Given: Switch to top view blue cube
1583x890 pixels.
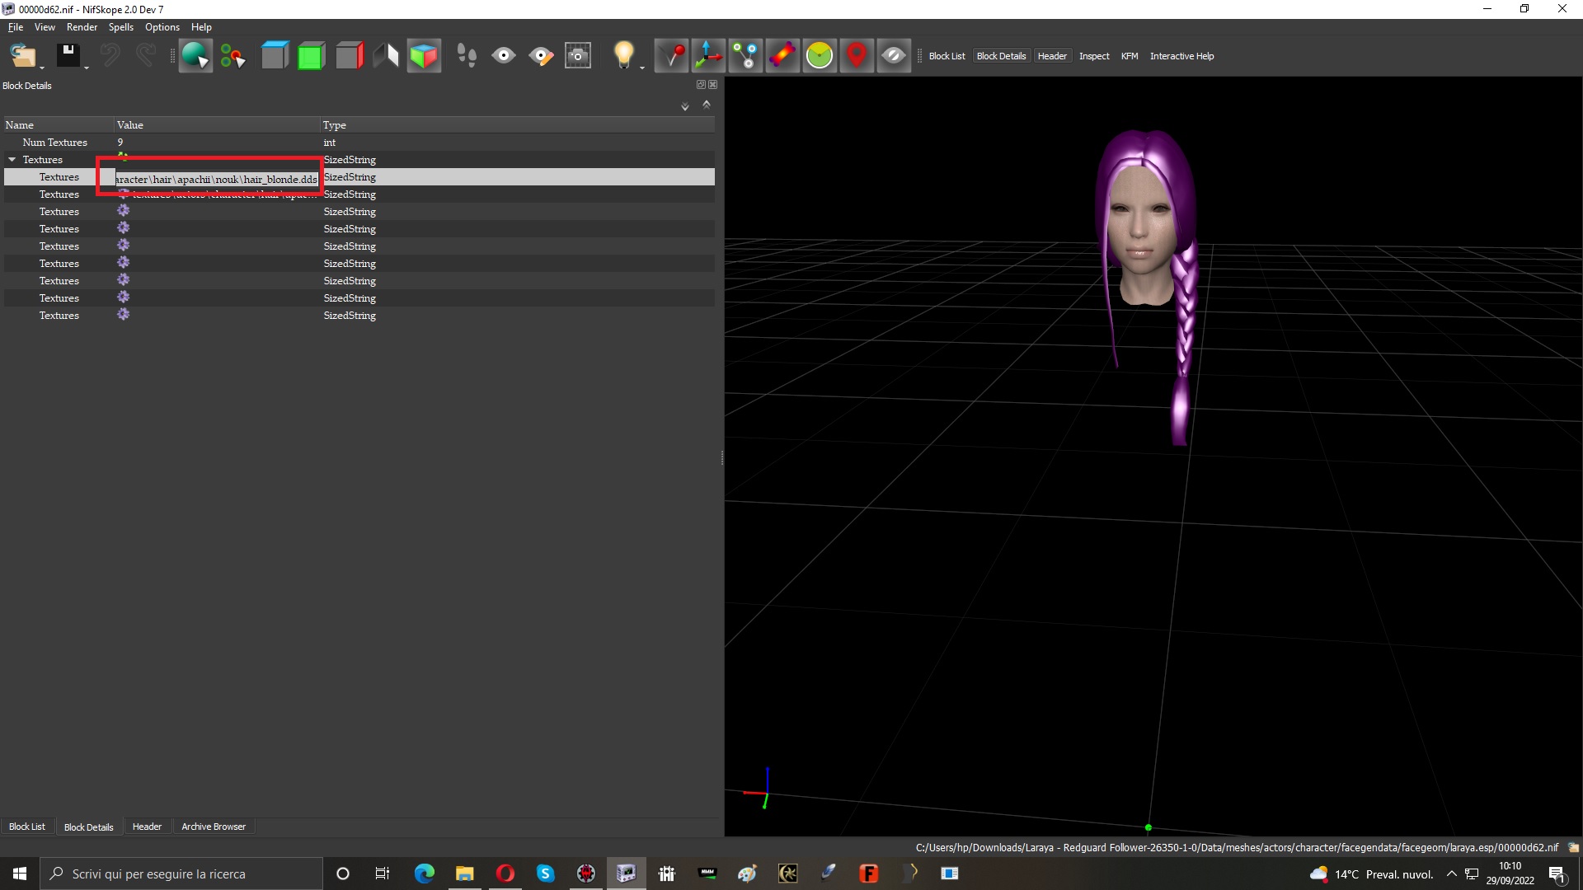Looking at the screenshot, I should [x=275, y=56].
